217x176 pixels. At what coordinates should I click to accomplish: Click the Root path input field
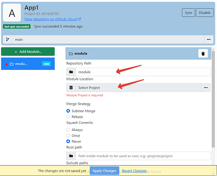(x=143, y=156)
